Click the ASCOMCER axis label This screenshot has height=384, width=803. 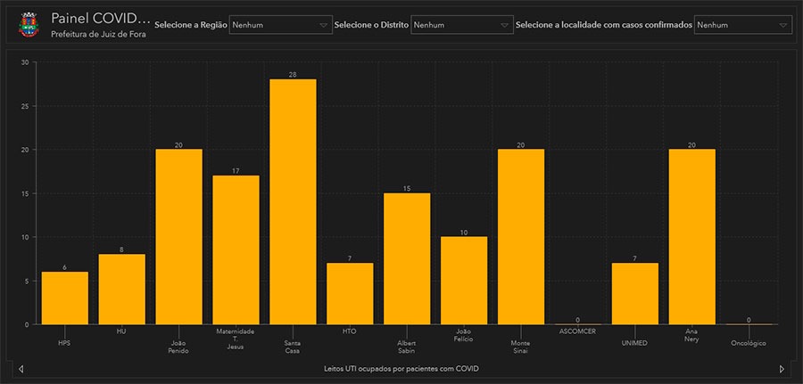tap(578, 331)
